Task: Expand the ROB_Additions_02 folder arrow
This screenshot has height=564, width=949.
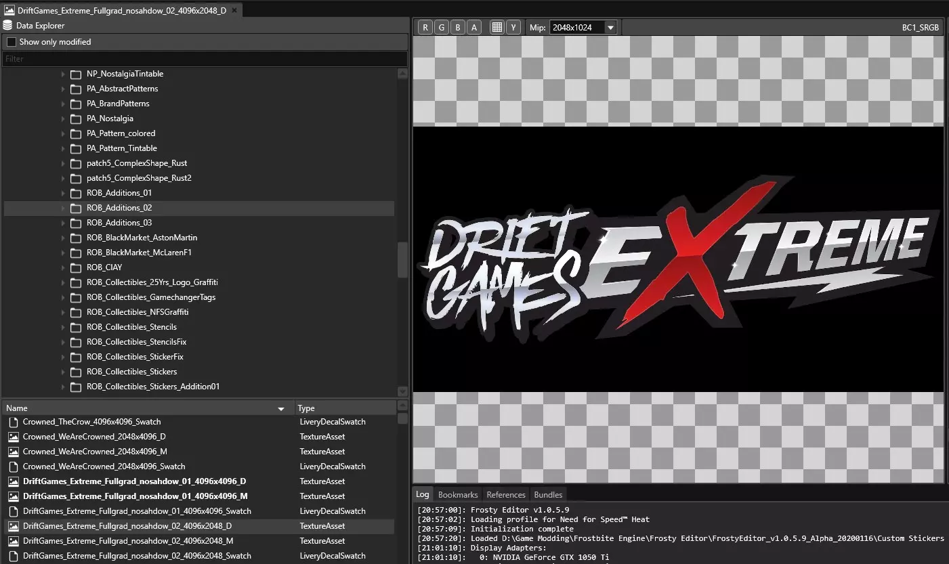Action: tap(63, 208)
